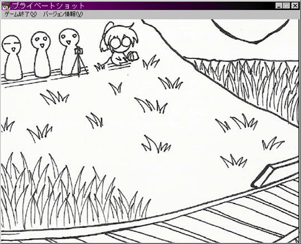Close the プライベートショット window

[x=295, y=6]
